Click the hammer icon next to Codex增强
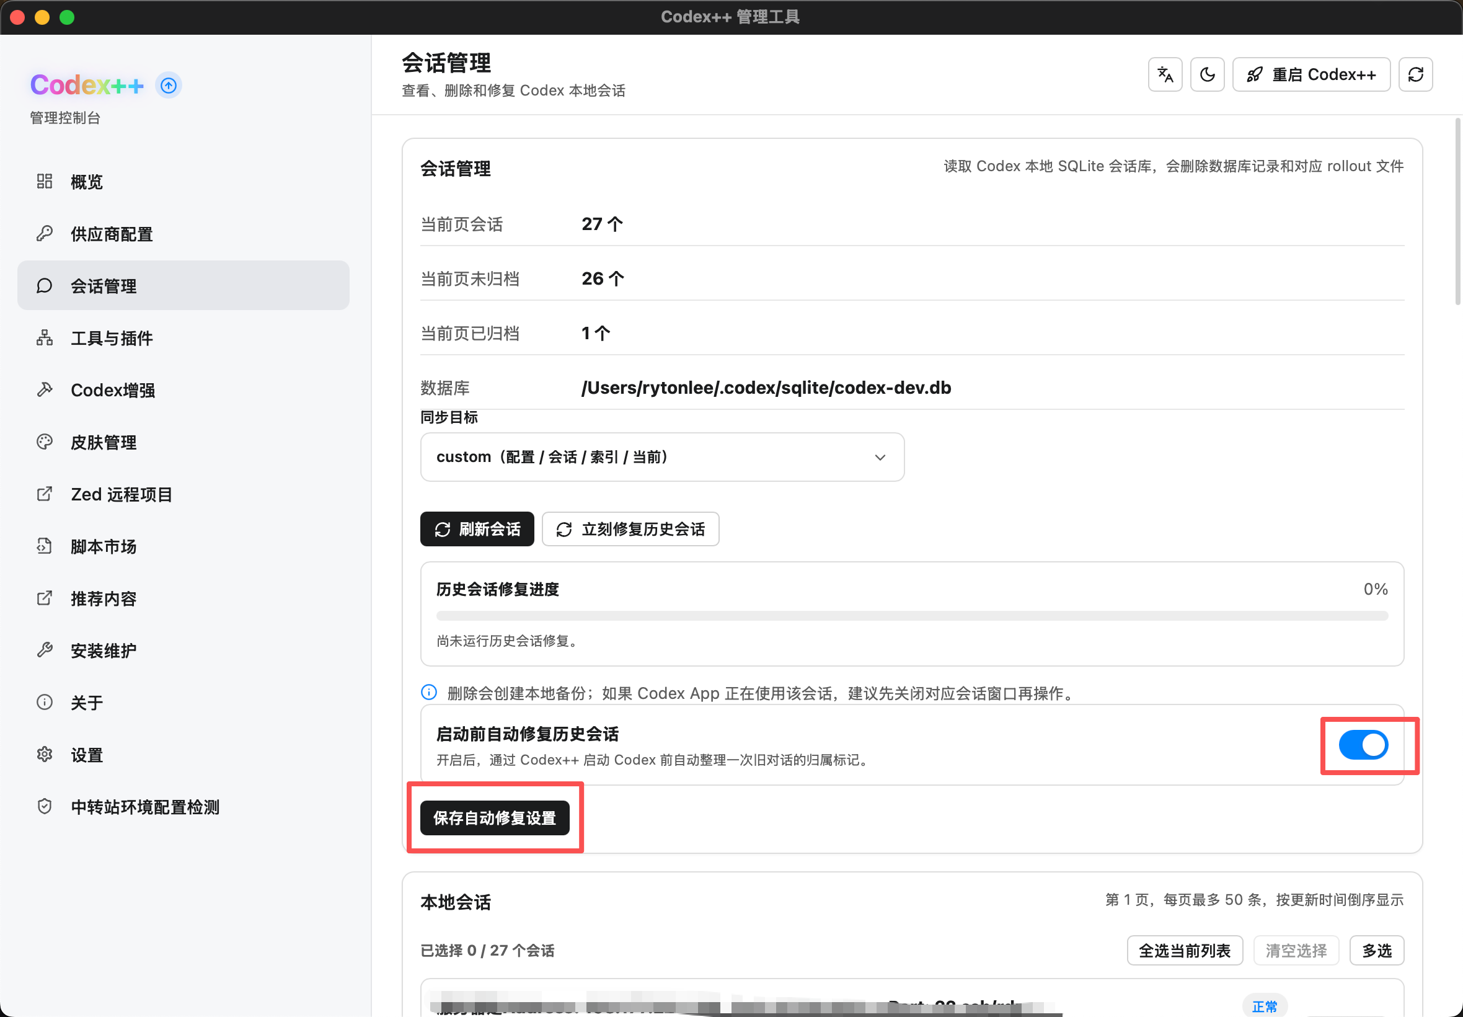This screenshot has width=1463, height=1017. pyautogui.click(x=45, y=390)
